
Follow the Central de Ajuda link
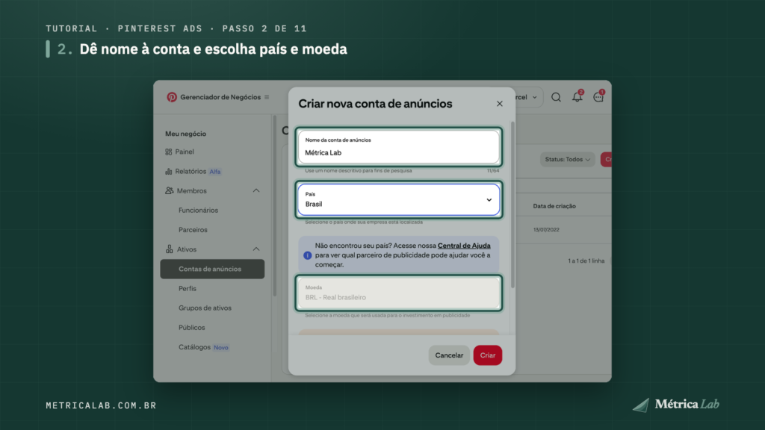coord(464,245)
